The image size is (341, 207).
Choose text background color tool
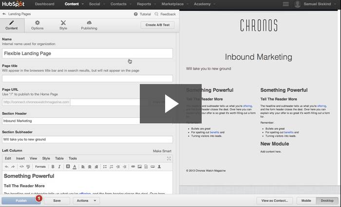coord(68,167)
